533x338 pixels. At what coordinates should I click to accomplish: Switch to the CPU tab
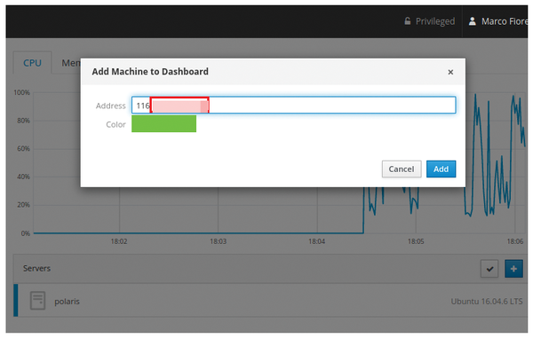click(x=32, y=63)
